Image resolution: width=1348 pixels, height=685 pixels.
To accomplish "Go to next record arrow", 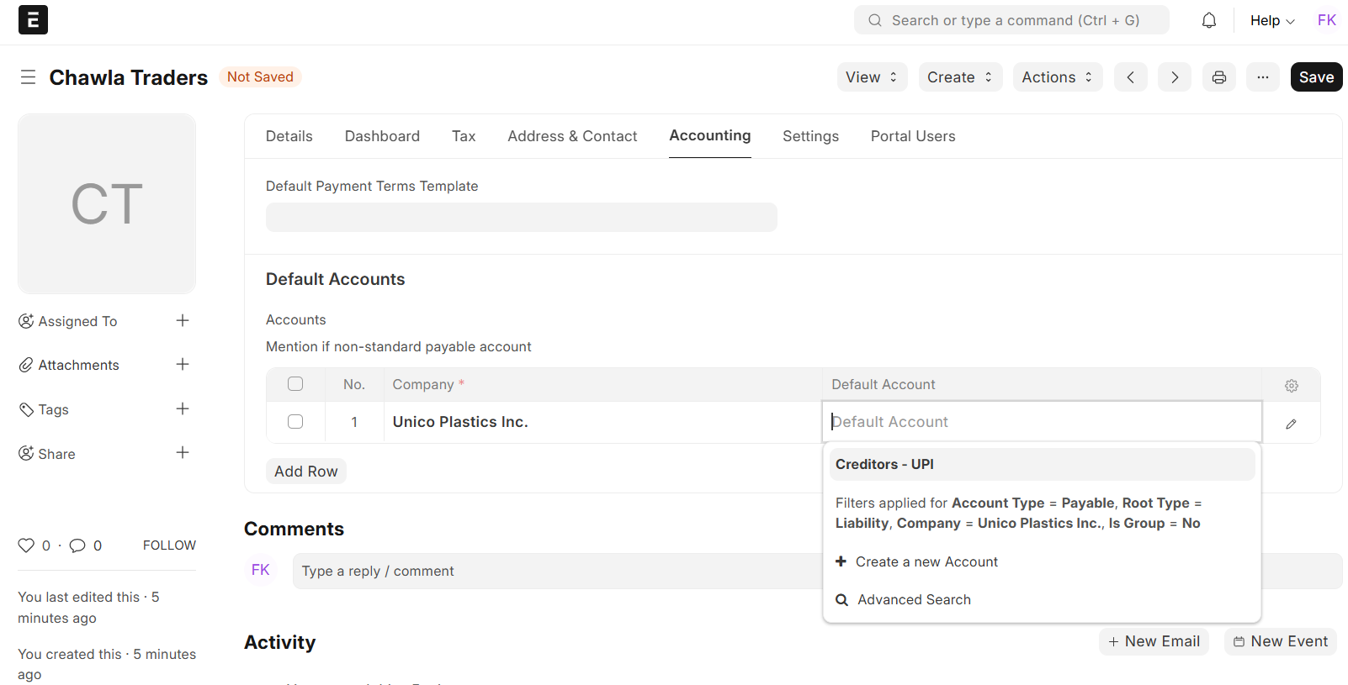I will [x=1174, y=77].
